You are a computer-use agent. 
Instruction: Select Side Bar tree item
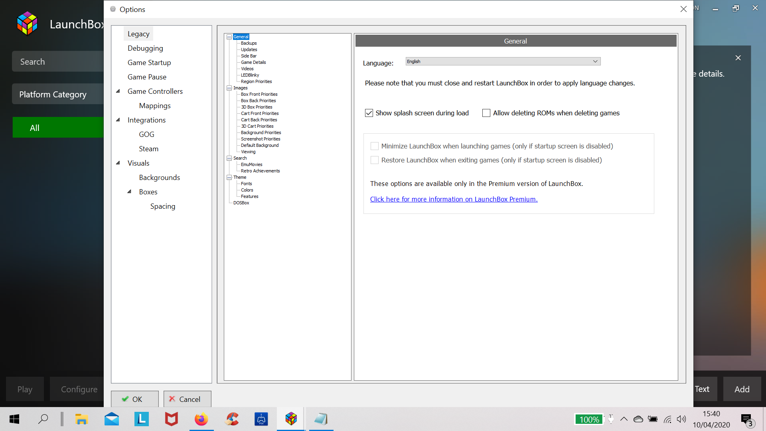(x=249, y=56)
